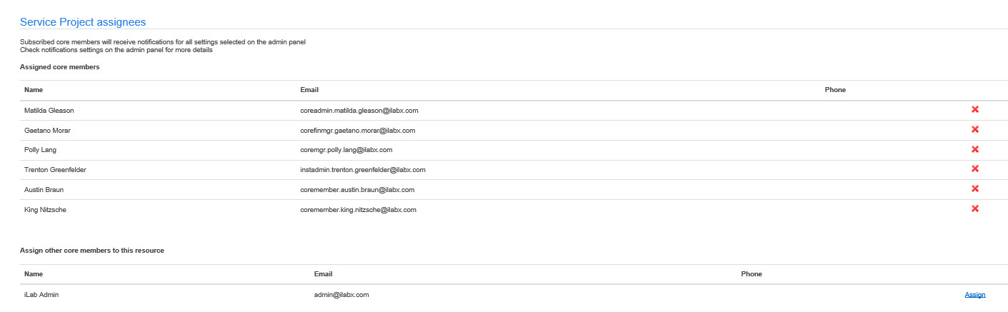Click King Nitzsche's email address
This screenshot has width=1008, height=312.
click(x=358, y=210)
